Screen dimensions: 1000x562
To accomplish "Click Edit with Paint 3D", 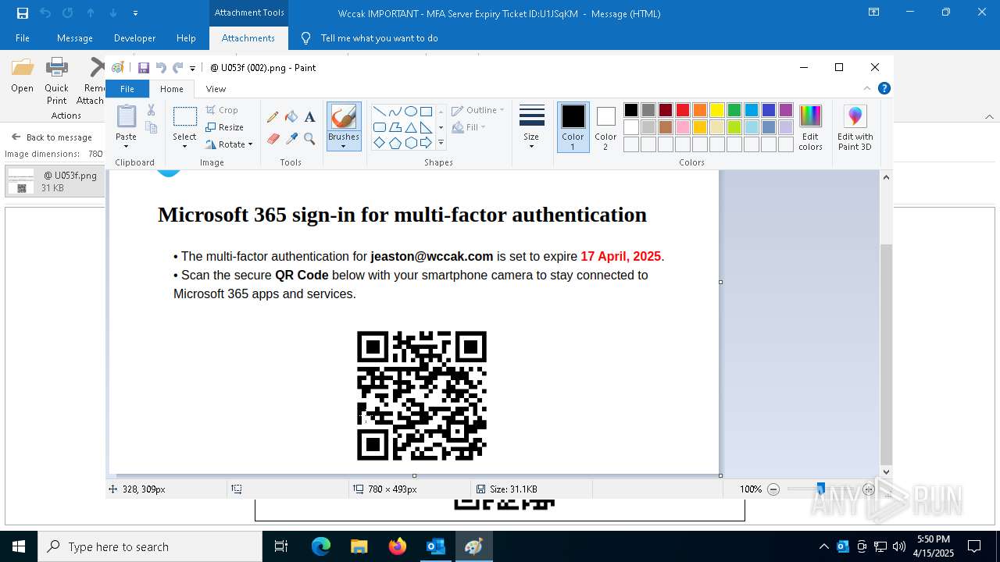I will (x=855, y=127).
